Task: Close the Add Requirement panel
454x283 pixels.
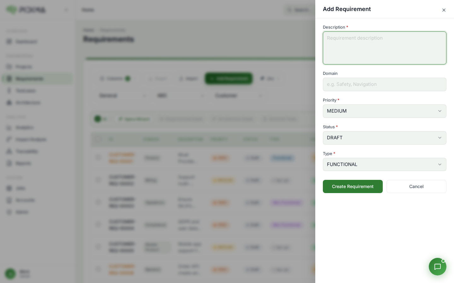Action: pyautogui.click(x=444, y=10)
